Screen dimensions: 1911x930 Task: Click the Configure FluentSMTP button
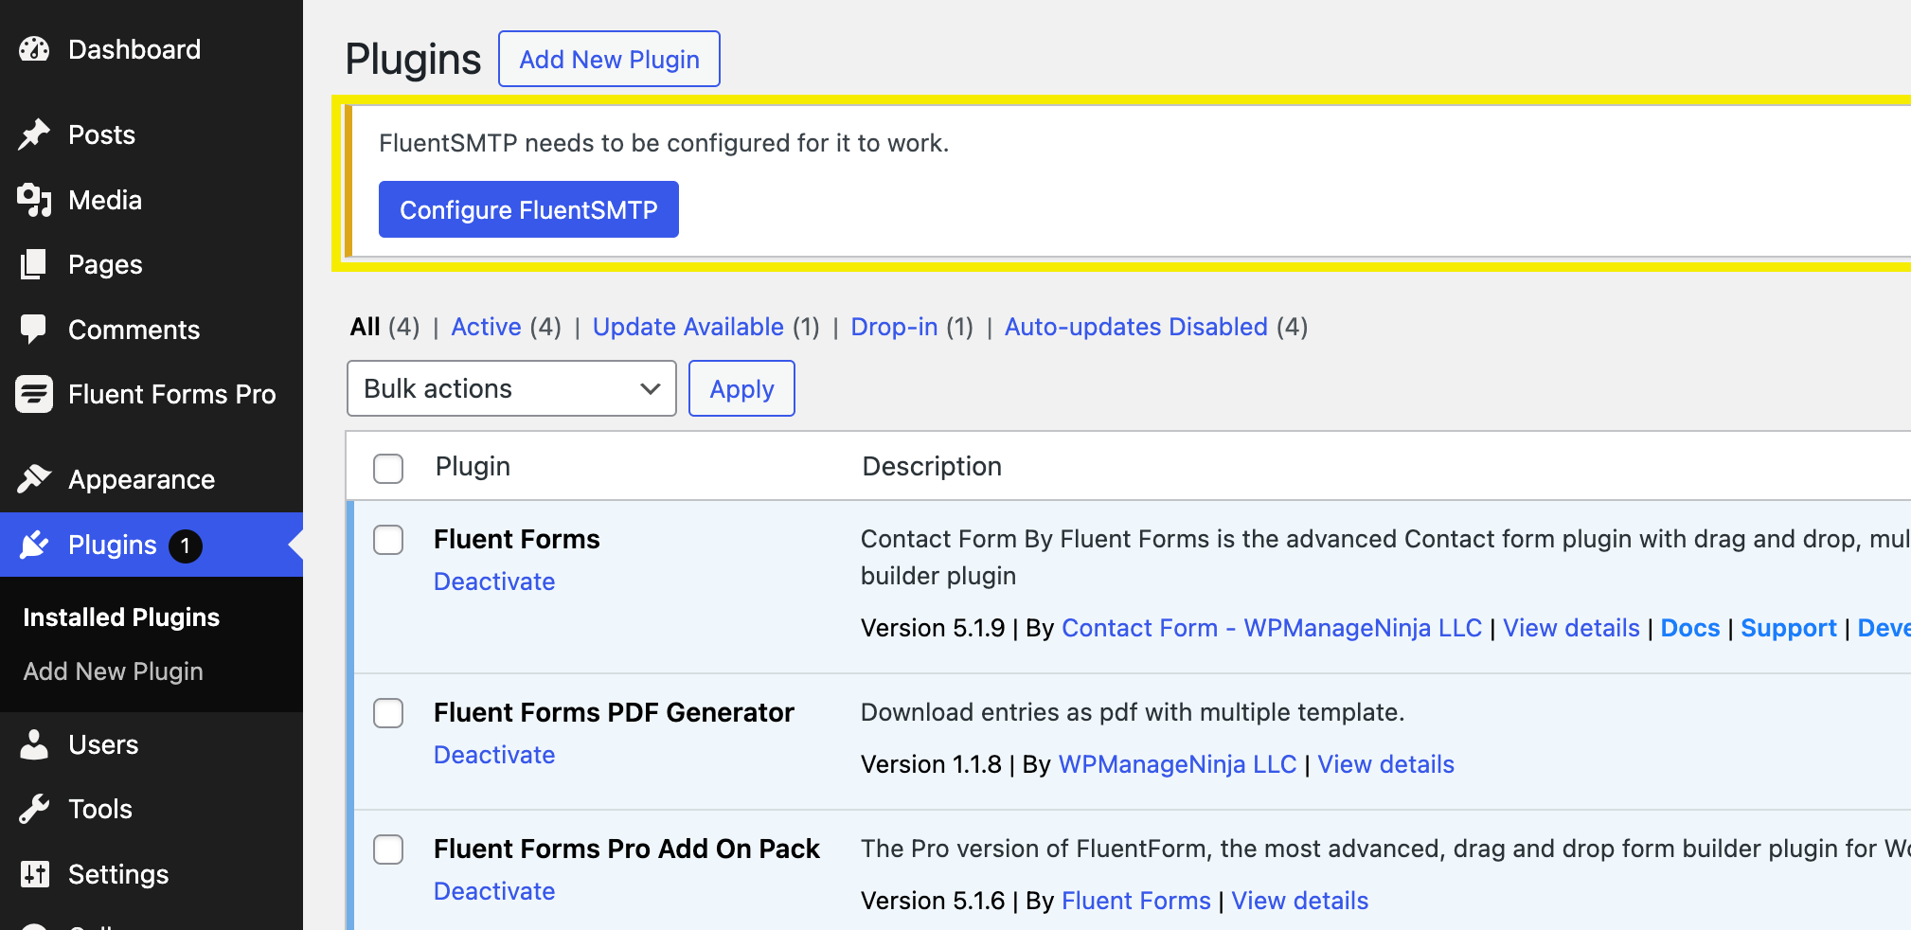click(x=527, y=209)
